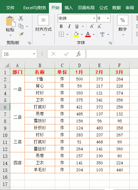
Task: Select column B header
Action: pyautogui.click(x=40, y=65)
